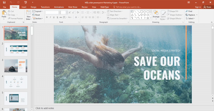Toggle Underline formatting
The height and width of the screenshot is (111, 214).
click(x=54, y=17)
